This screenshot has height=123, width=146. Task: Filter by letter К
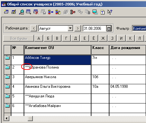click(x=131, y=38)
